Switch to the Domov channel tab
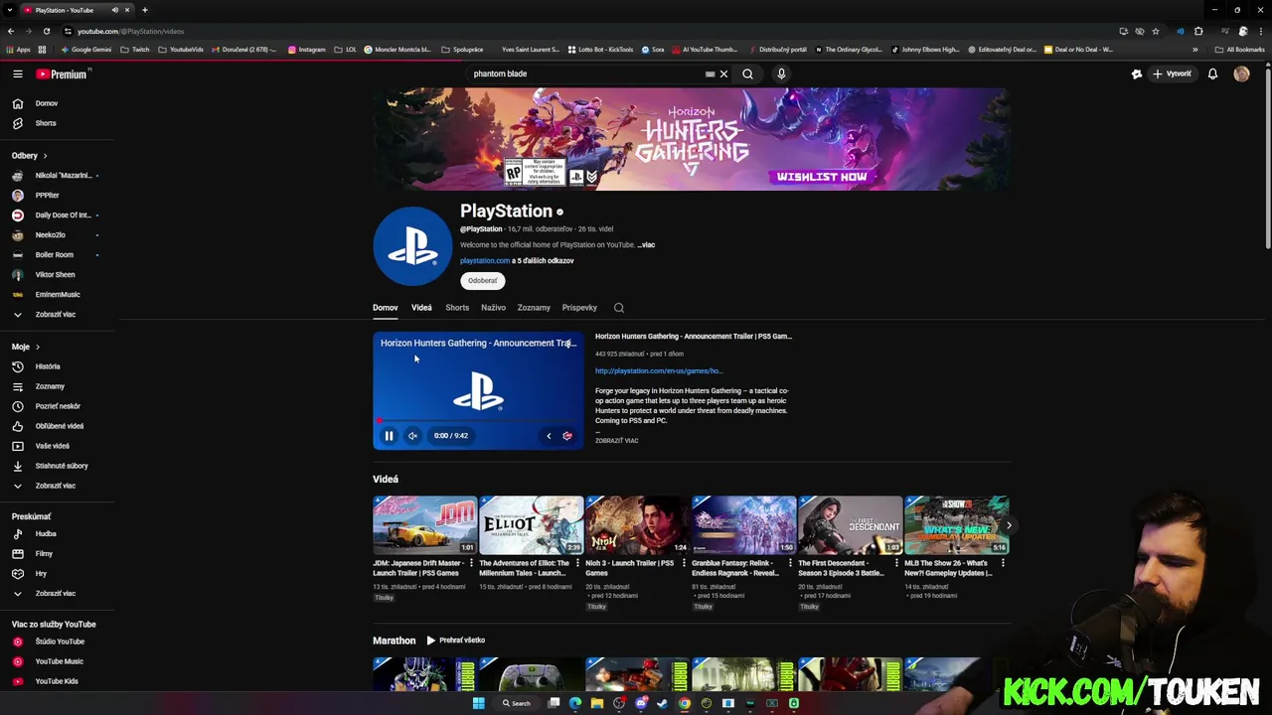Screen dimensions: 1272x715 tap(385, 308)
